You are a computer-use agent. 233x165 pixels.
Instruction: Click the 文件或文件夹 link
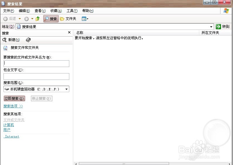[14, 120]
